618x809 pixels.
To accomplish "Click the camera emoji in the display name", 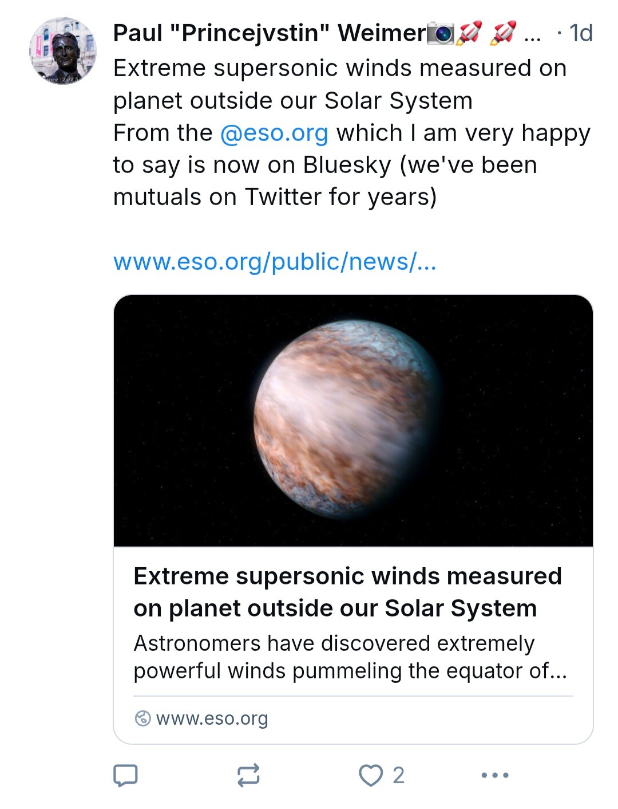I will (441, 33).
